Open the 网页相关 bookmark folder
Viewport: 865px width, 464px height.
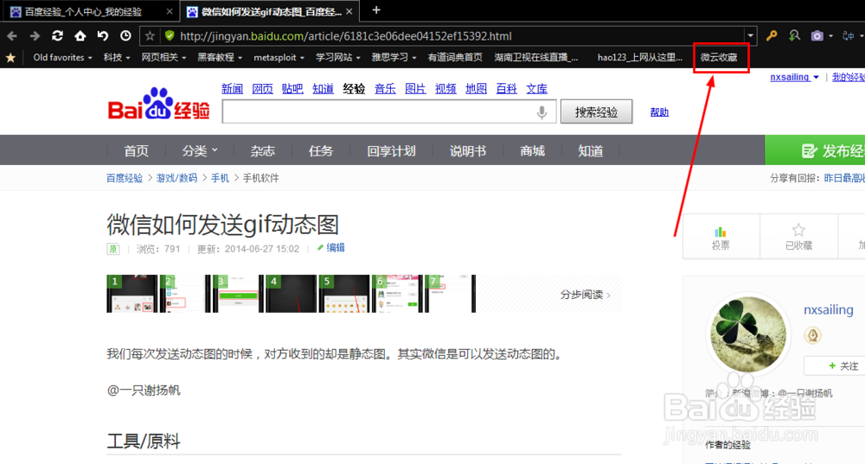tap(163, 57)
